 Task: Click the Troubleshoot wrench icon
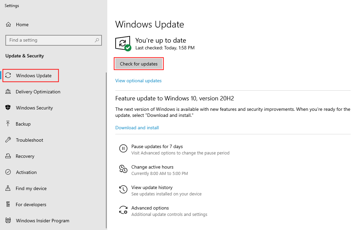[8, 140]
